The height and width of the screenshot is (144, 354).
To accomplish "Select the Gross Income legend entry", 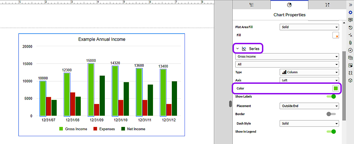I will click(73, 129).
